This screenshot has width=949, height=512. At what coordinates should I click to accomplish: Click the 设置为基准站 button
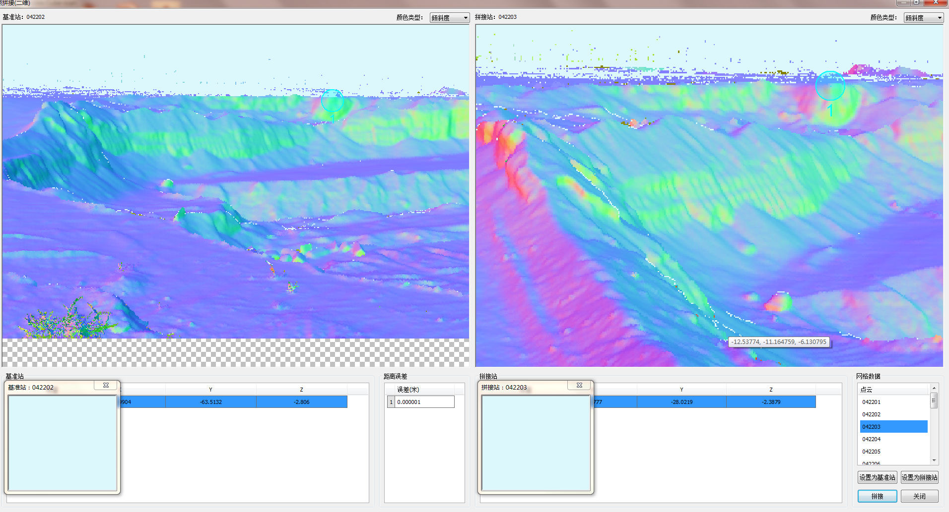(x=877, y=477)
